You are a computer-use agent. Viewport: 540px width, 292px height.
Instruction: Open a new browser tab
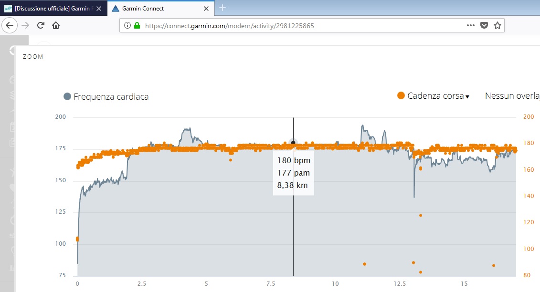222,8
